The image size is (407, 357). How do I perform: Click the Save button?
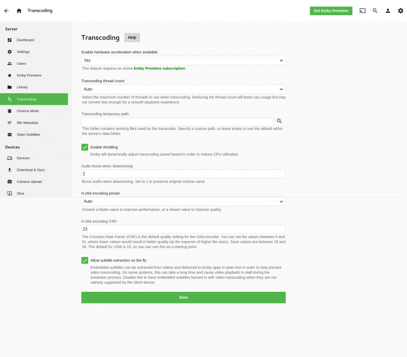point(183,297)
